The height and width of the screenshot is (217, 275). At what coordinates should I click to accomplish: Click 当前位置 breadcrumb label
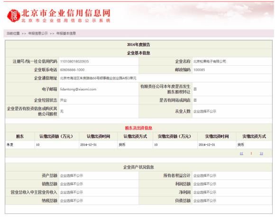click(x=13, y=33)
